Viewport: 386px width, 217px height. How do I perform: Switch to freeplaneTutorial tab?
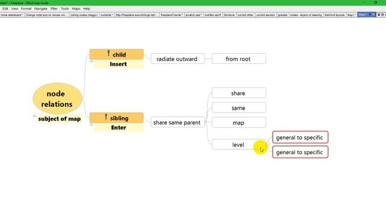[171, 15]
